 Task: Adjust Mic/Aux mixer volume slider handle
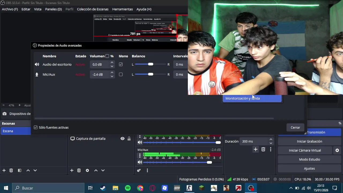point(209,162)
